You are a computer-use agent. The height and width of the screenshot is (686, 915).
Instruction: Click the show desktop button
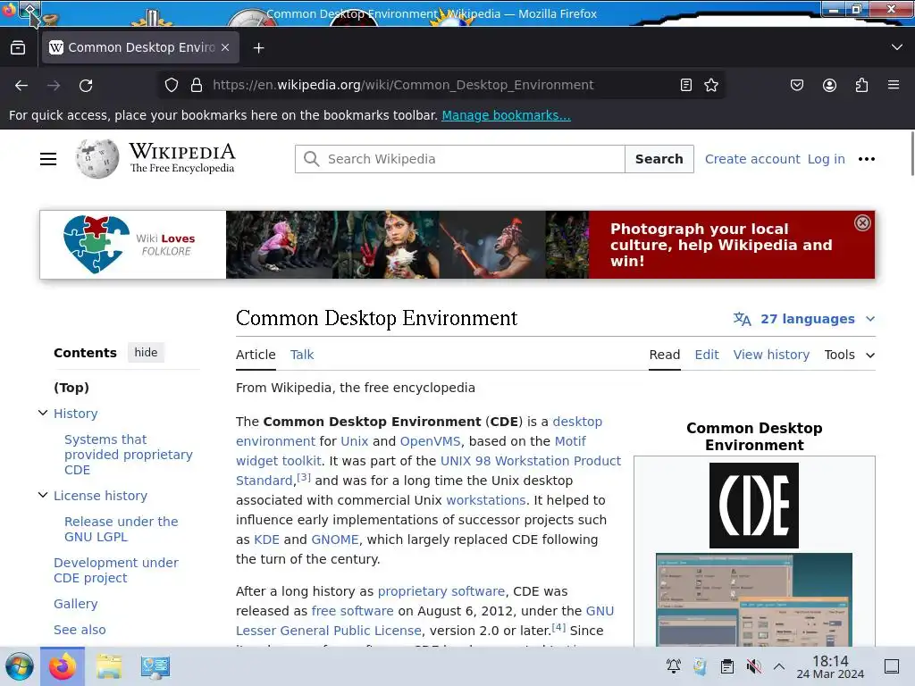click(891, 666)
